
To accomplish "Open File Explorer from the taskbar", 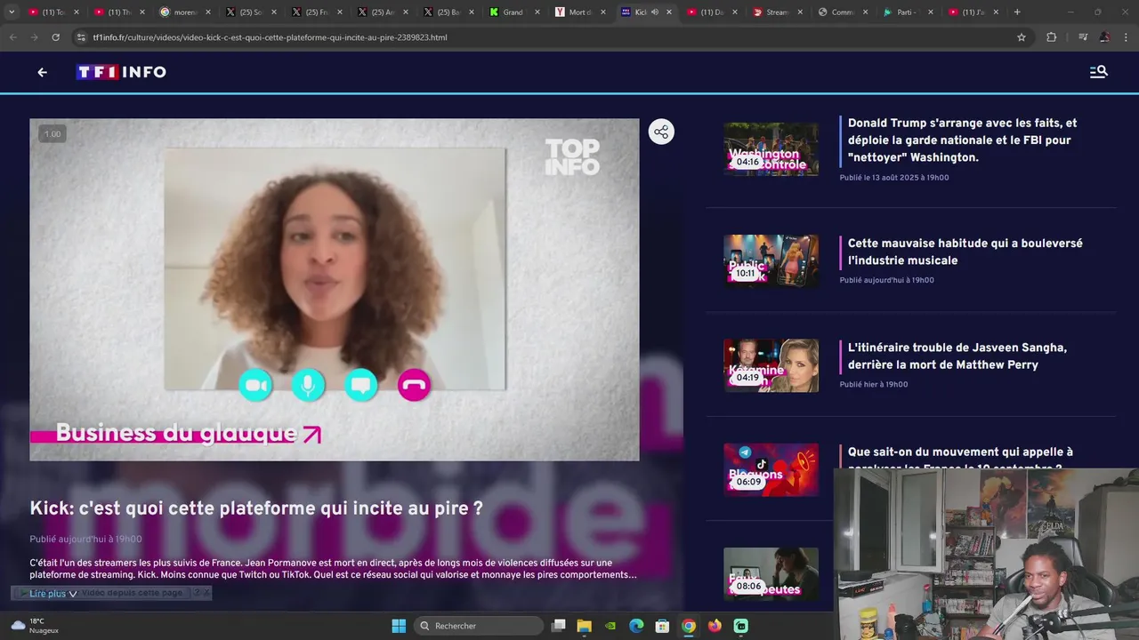I will pyautogui.click(x=585, y=626).
